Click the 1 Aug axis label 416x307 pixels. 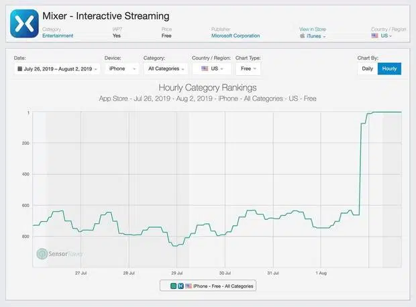[x=321, y=273]
